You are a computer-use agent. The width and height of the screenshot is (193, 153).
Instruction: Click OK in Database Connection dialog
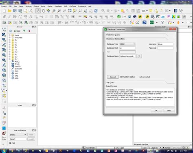point(156,111)
